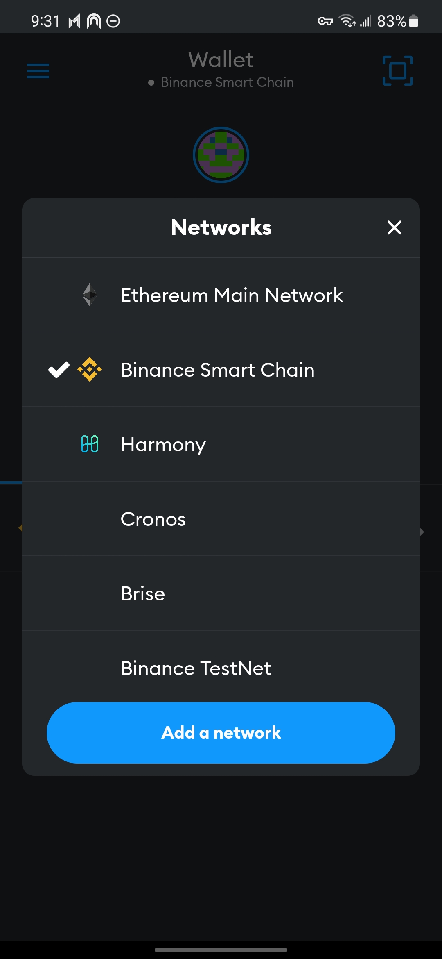Viewport: 442px width, 959px height.
Task: Tap the VPN key status icon
Action: click(x=325, y=21)
